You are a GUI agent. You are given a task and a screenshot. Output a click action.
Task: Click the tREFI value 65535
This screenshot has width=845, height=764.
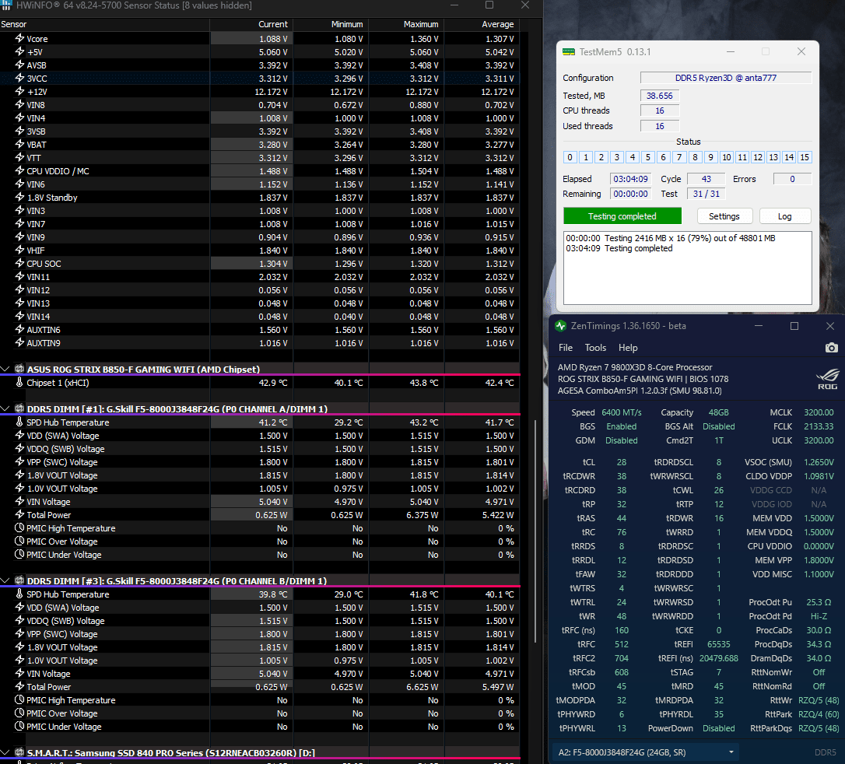pyautogui.click(x=718, y=644)
